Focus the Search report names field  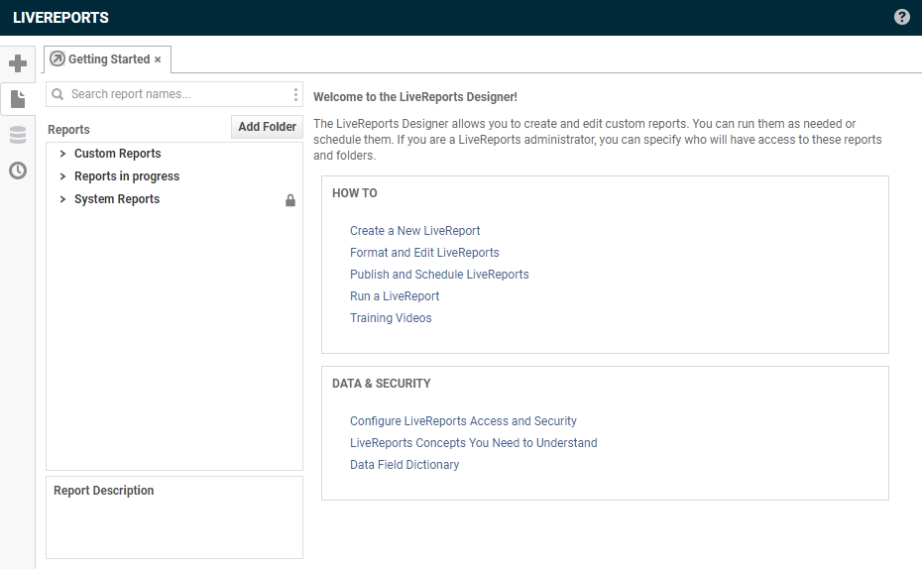click(176, 94)
